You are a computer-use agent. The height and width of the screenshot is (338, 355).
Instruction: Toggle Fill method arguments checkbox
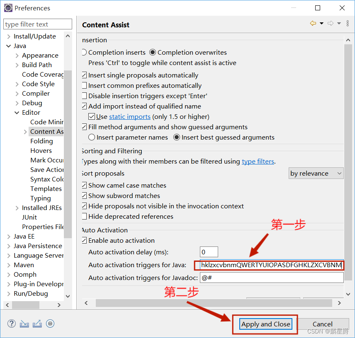point(84,127)
